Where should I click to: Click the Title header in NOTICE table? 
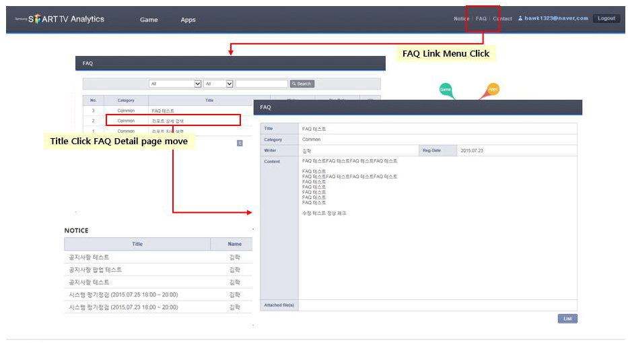(x=137, y=244)
